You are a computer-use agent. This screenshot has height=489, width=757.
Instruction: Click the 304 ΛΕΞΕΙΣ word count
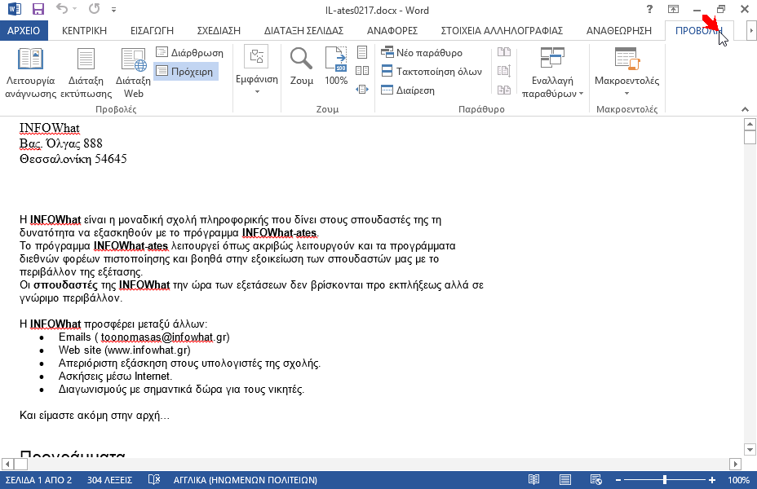pyautogui.click(x=109, y=480)
